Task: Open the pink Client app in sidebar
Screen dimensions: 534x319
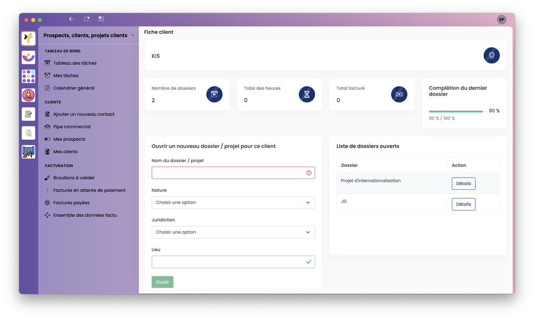Action: (x=28, y=95)
